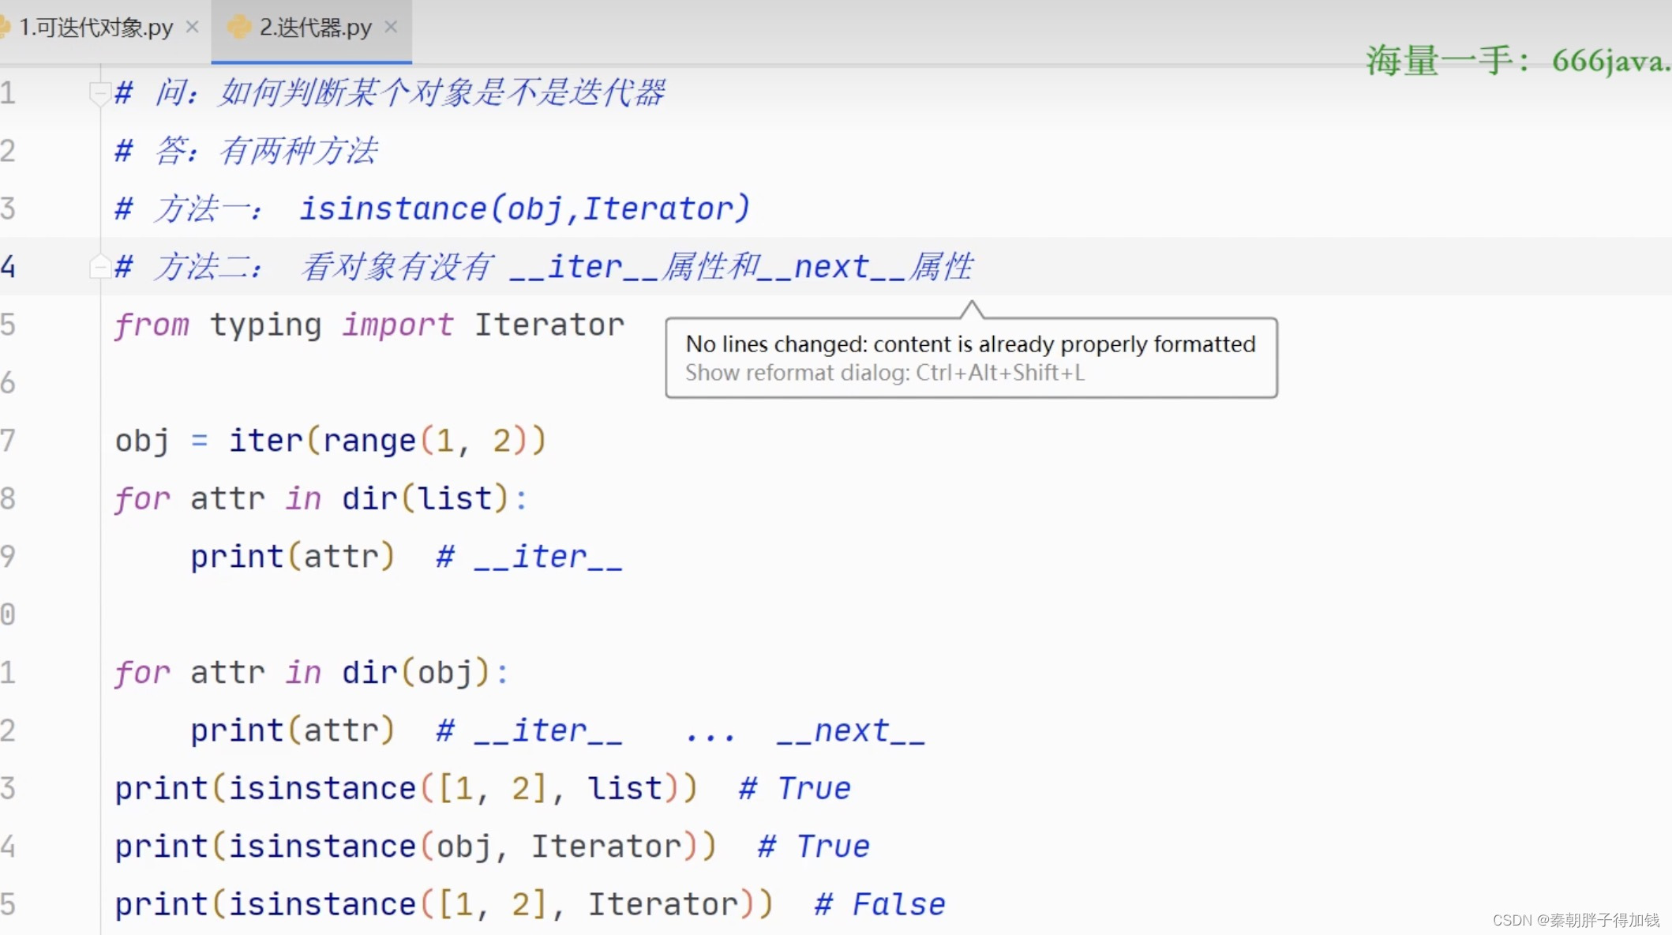This screenshot has height=935, width=1672.
Task: Close the 1.可迭代对象.py editor tab
Action: [192, 27]
